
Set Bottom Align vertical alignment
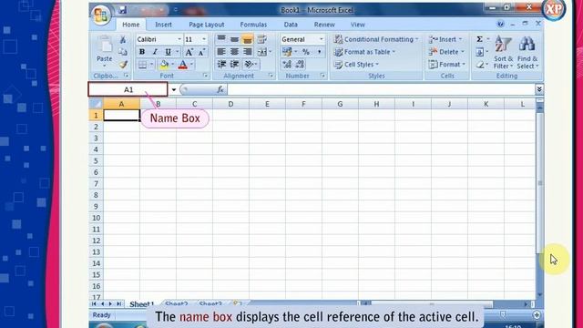pyautogui.click(x=247, y=38)
